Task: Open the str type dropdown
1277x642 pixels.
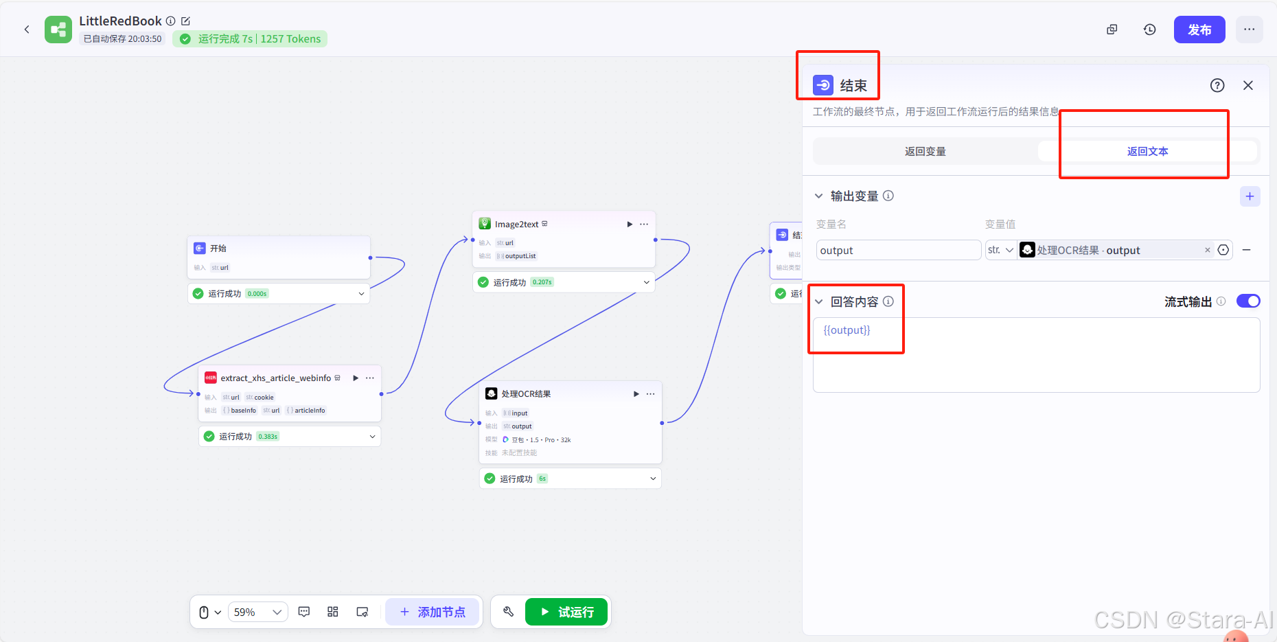Action: 1000,250
